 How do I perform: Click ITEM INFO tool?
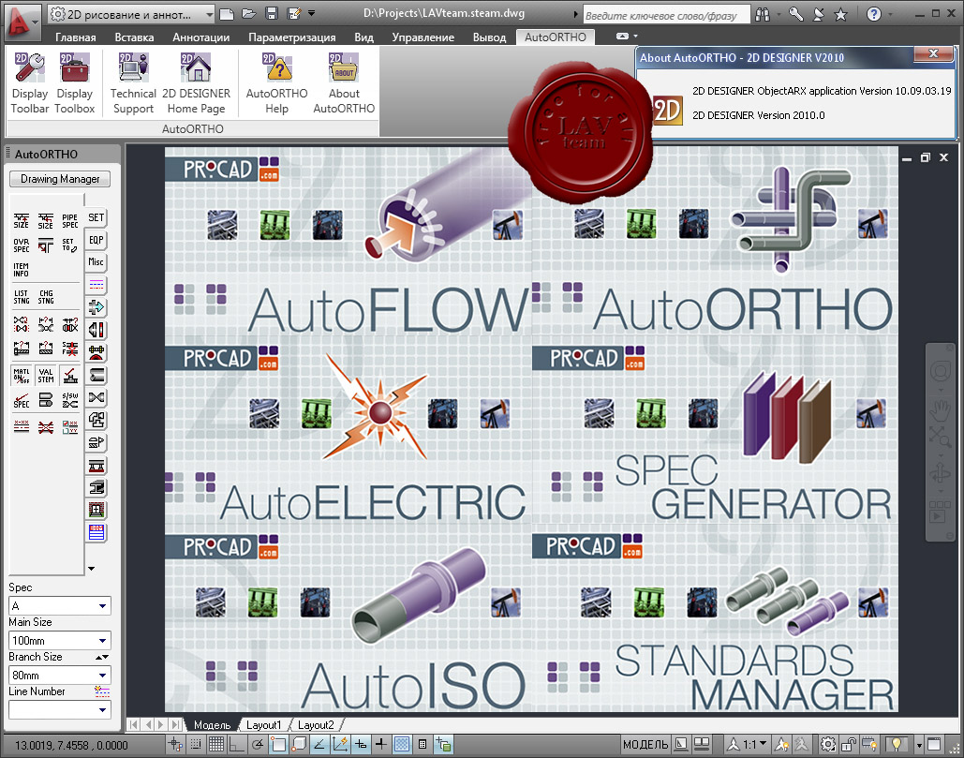tap(21, 270)
